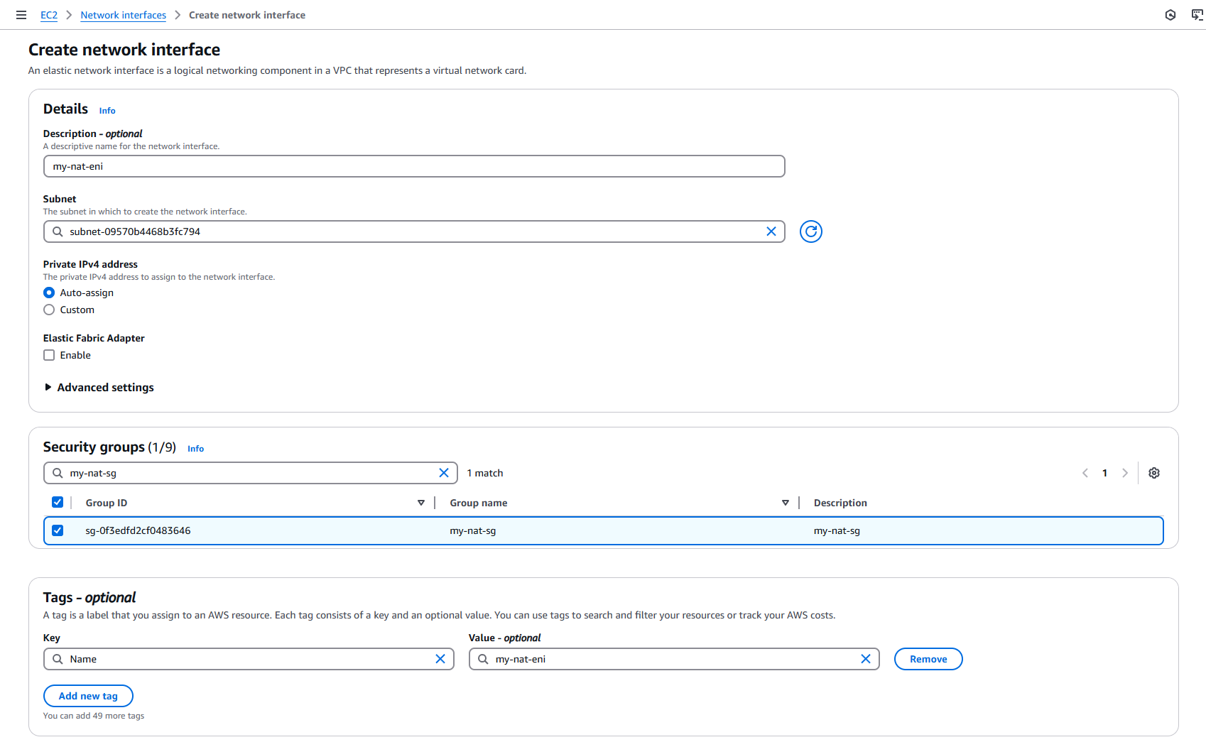Click search icon in subnet field
The height and width of the screenshot is (747, 1206).
tap(58, 231)
